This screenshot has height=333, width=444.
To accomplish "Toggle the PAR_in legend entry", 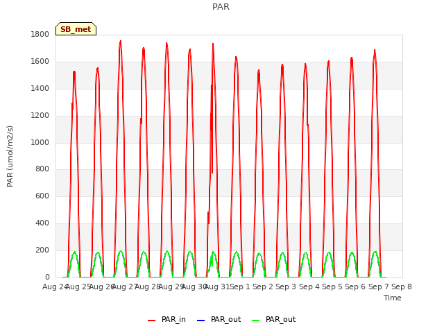I will point(166,320).
